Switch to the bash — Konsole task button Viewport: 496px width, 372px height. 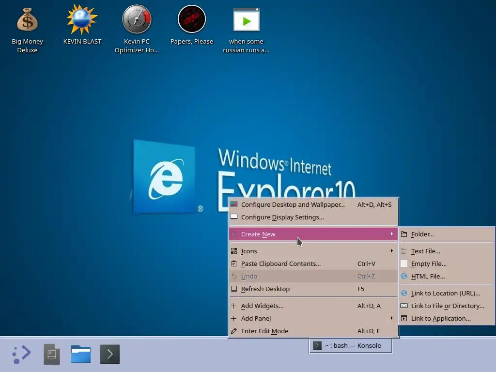click(x=351, y=345)
